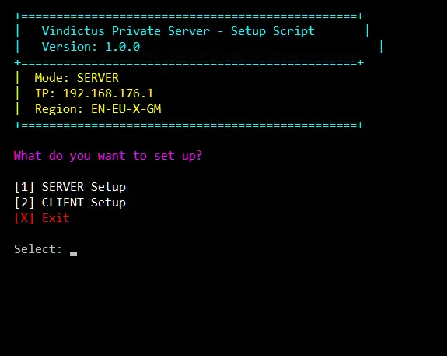Click the 'What do you want to set up?' prompt
Image resolution: width=447 pixels, height=356 pixels.
pos(108,156)
